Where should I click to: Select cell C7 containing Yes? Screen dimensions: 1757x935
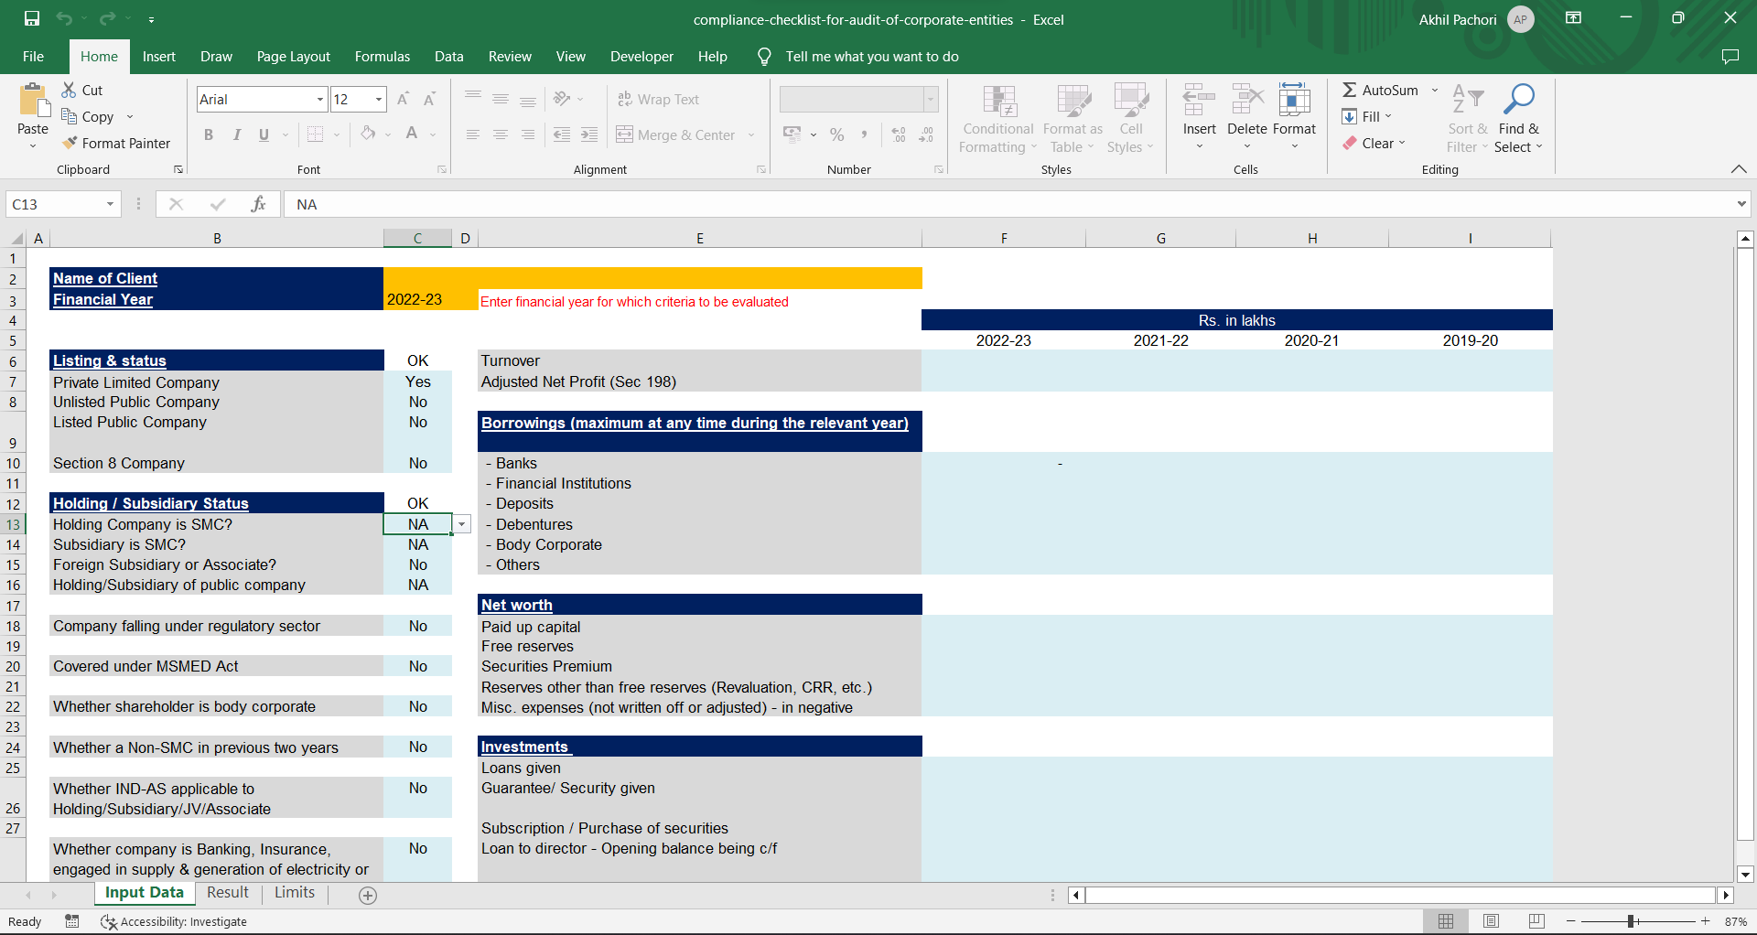[x=417, y=382]
